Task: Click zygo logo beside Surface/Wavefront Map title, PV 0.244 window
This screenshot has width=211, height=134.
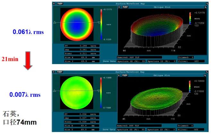Action: pyautogui.click(x=60, y=4)
